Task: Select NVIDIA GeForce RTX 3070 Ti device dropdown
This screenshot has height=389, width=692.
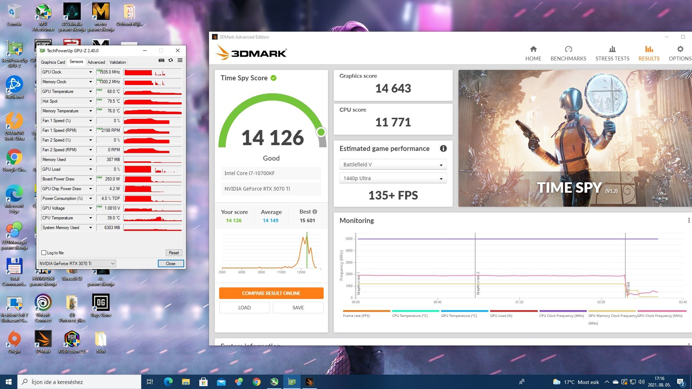Action: [x=77, y=264]
